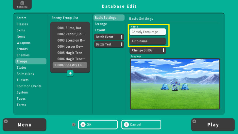Confirm with the OK button

98,125
